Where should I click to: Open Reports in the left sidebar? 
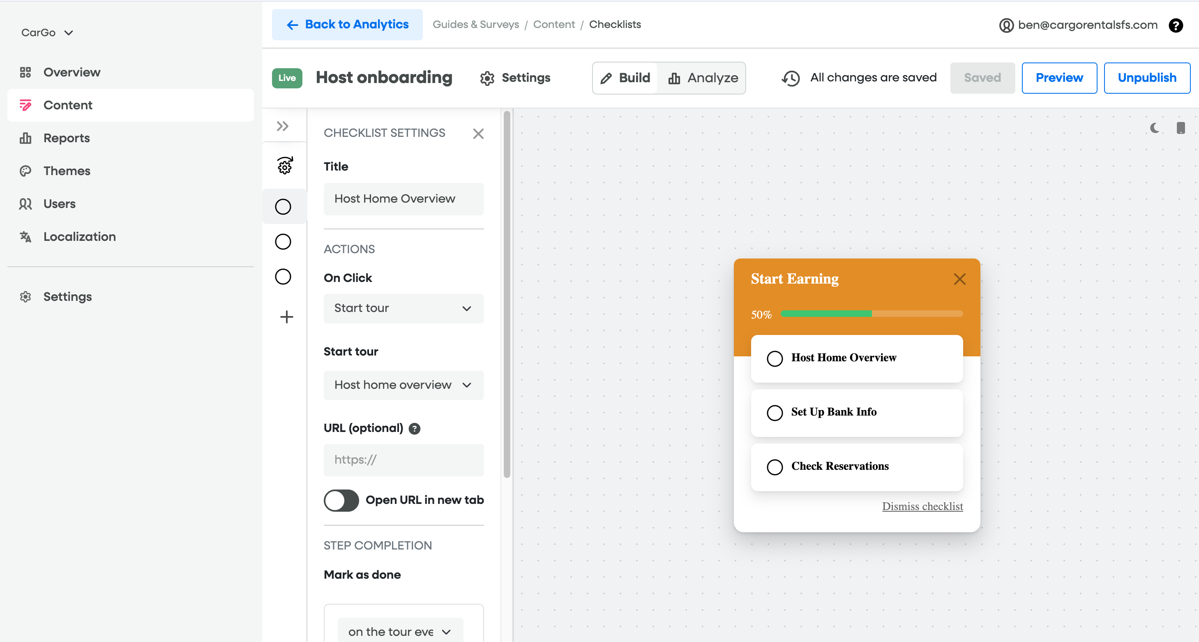pos(67,138)
